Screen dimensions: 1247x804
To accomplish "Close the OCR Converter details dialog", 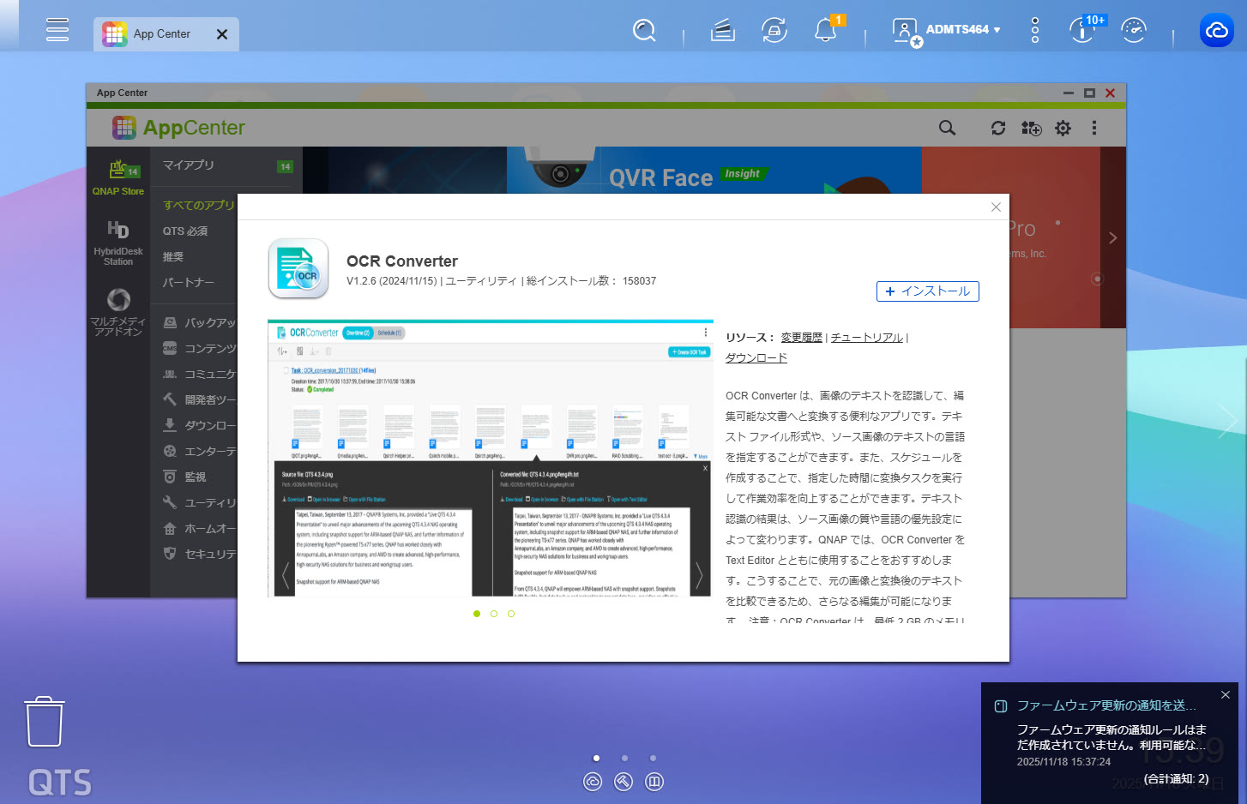I will tap(996, 207).
